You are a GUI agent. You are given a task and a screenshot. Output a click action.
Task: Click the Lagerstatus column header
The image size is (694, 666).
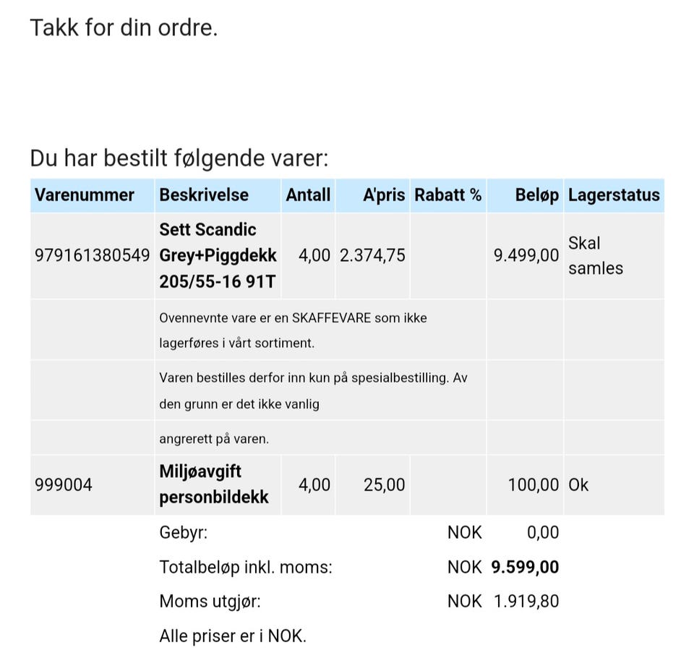pos(614,195)
